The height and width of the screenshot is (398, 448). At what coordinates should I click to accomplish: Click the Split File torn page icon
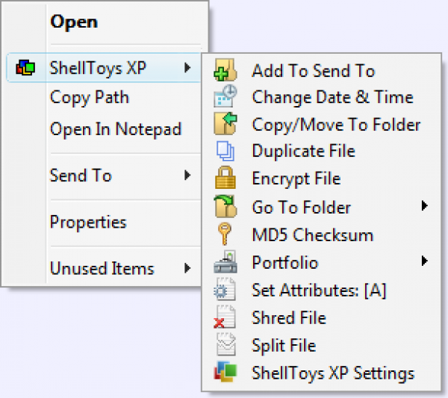[x=225, y=346]
